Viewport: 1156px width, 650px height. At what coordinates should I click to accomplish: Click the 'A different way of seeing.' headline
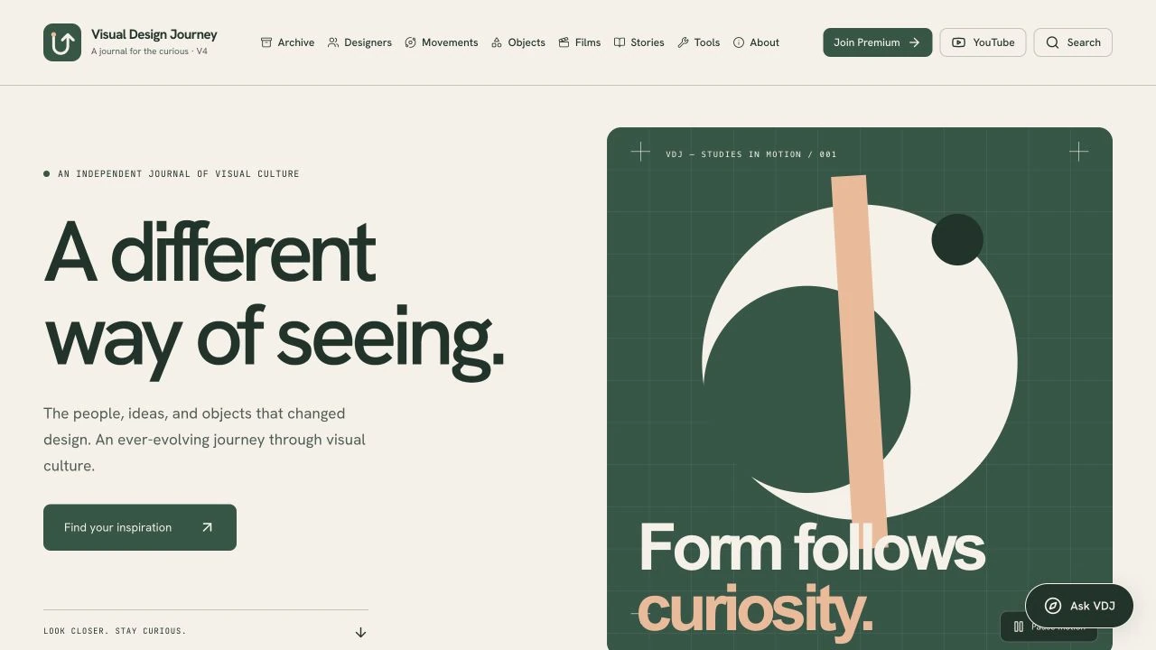pos(274,299)
